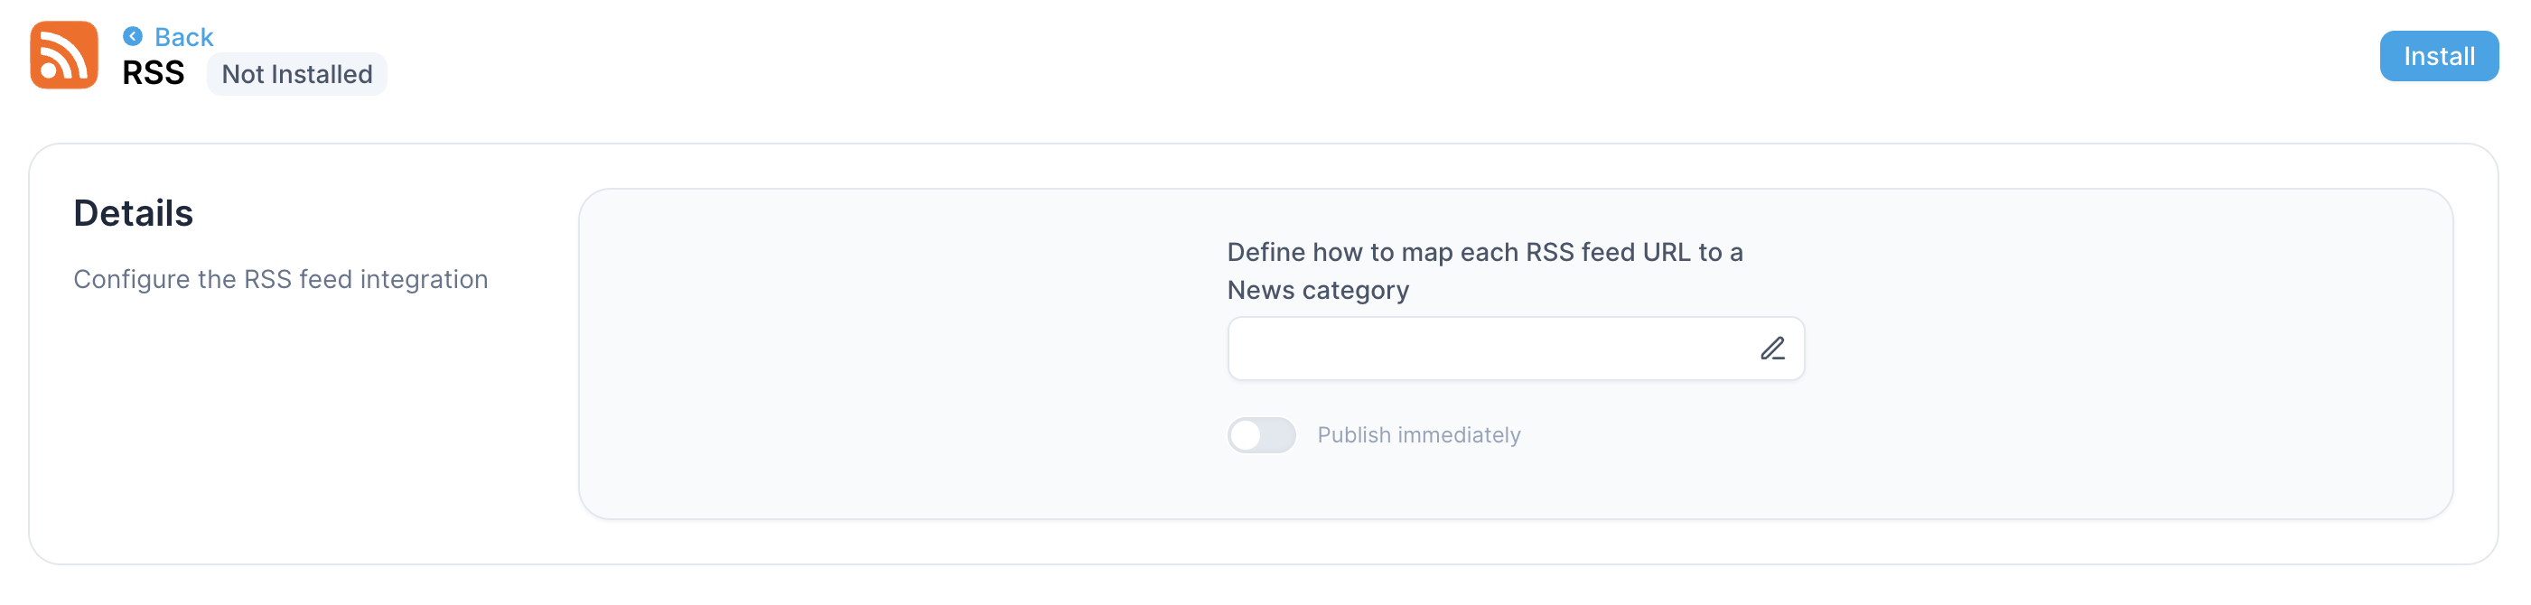Click the orange RSS feed icon
Screen dimensions: 2531x605
(x=64, y=56)
